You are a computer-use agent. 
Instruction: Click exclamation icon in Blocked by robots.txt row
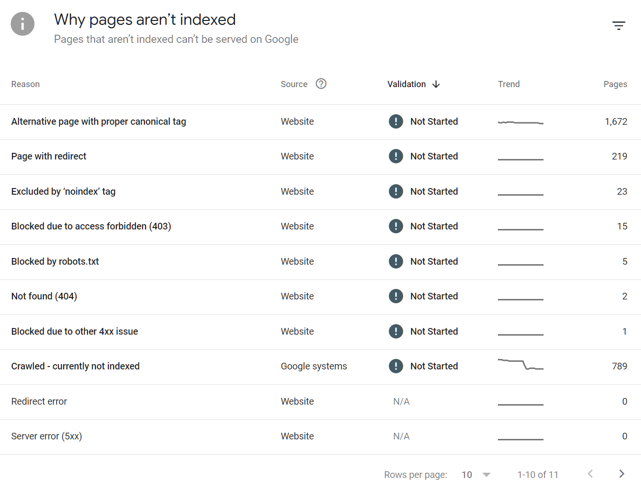click(x=396, y=261)
